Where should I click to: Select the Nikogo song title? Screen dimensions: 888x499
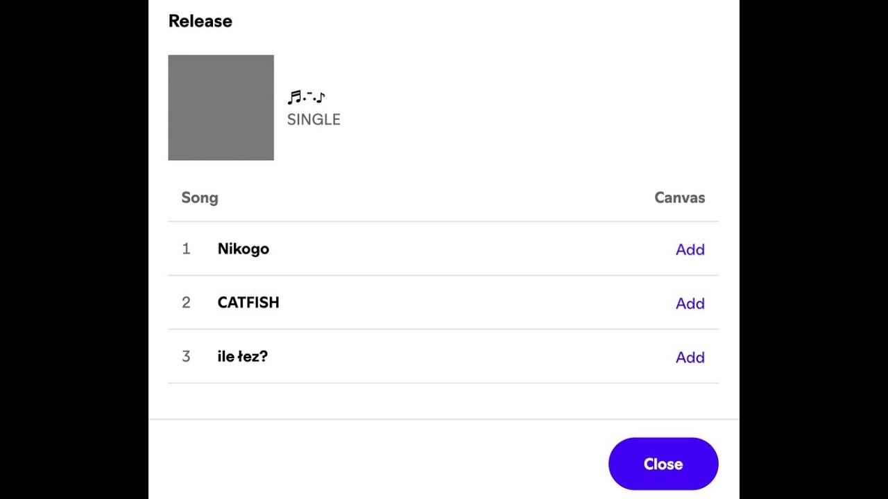tap(243, 249)
